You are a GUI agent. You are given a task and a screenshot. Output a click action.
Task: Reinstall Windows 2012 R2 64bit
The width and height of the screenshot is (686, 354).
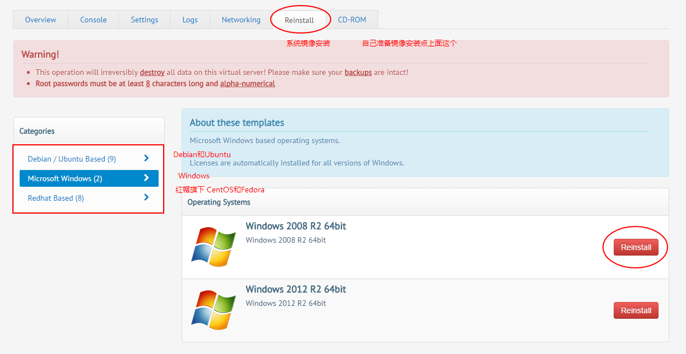pos(636,310)
